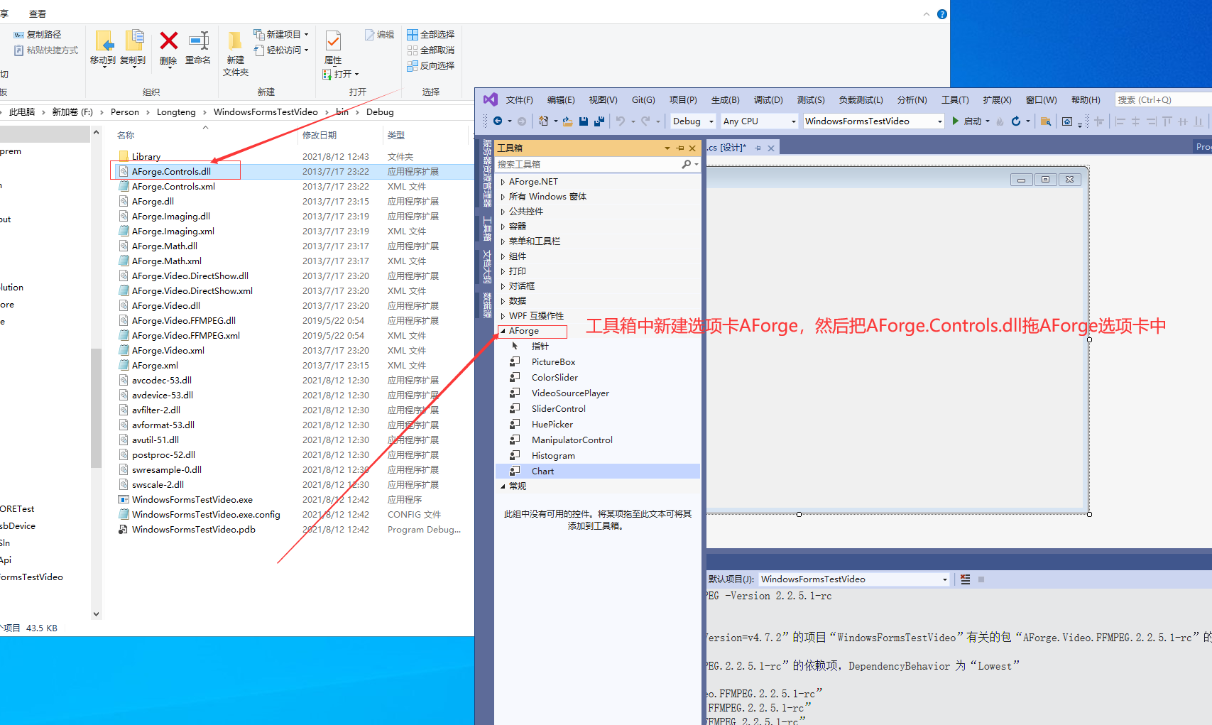Click the New Folder (新建文件夹) icon
Image resolution: width=1212 pixels, height=725 pixels.
tap(235, 40)
